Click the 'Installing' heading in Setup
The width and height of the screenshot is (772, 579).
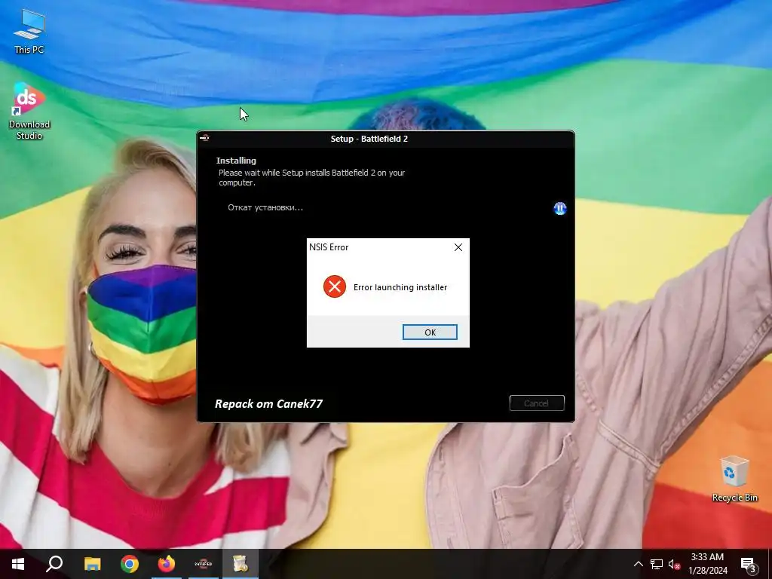point(236,161)
